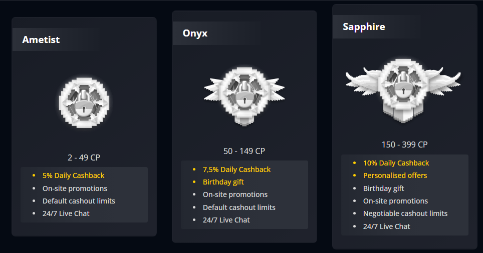Open Personalised offers in Sapphire tier
The width and height of the screenshot is (483, 253).
395,175
